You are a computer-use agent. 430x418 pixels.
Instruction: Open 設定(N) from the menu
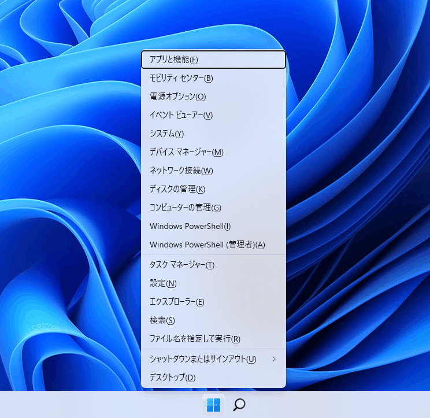click(213, 283)
